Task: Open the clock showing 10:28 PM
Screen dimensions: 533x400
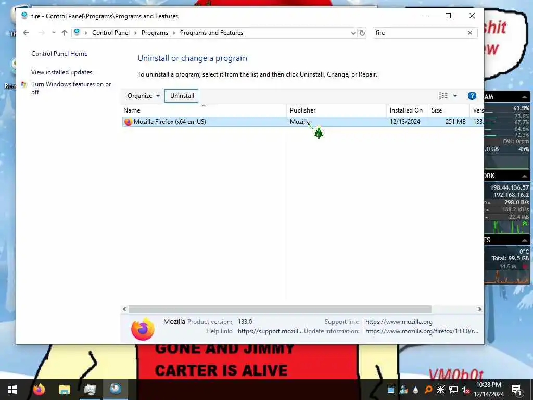Action: 489,390
